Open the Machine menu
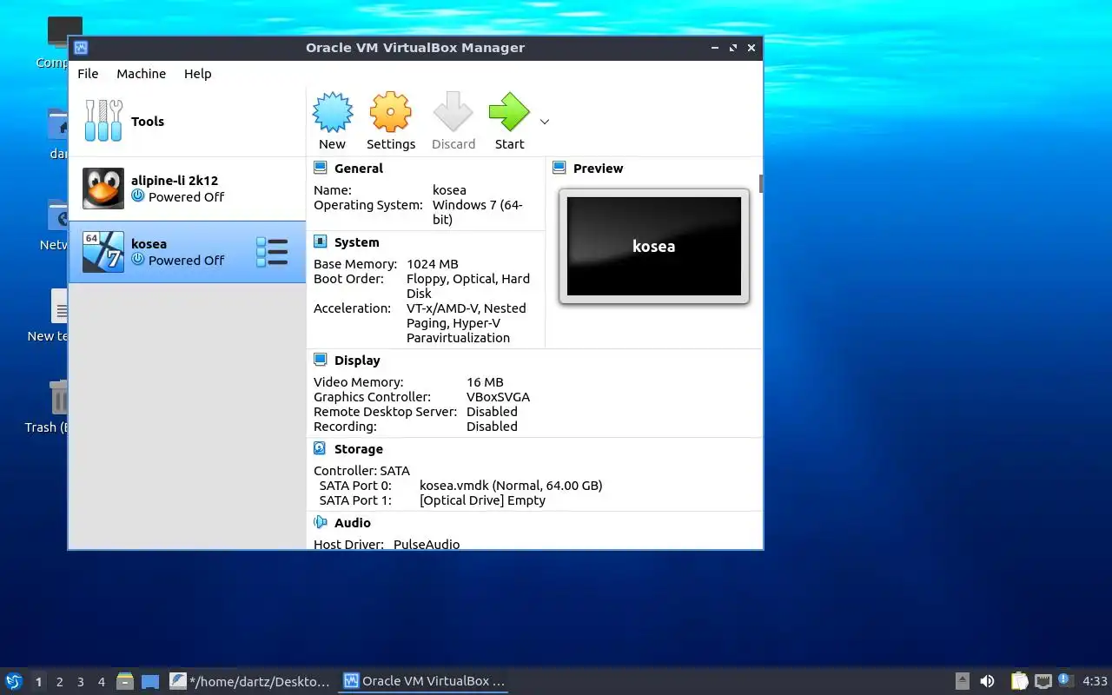Viewport: 1112px width, 695px height. tap(141, 74)
